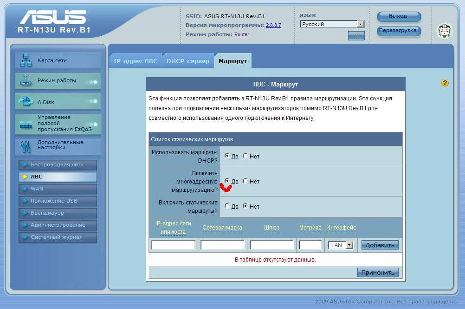Open the firmware version 2.0.0.7 link
Image resolution: width=465 pixels, height=309 pixels.
point(273,25)
